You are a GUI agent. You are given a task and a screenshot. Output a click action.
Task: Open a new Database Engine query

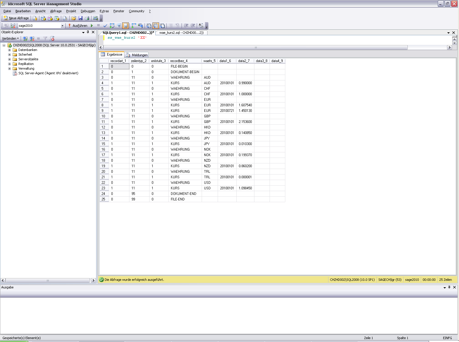tap(35, 18)
